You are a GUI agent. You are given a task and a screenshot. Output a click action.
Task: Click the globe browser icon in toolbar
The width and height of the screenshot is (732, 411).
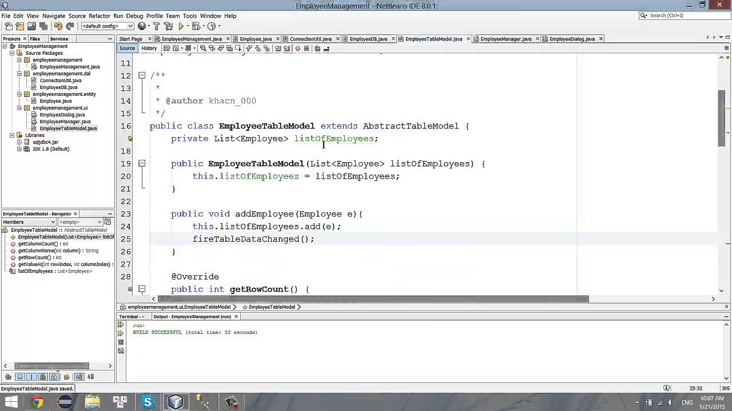(x=141, y=26)
